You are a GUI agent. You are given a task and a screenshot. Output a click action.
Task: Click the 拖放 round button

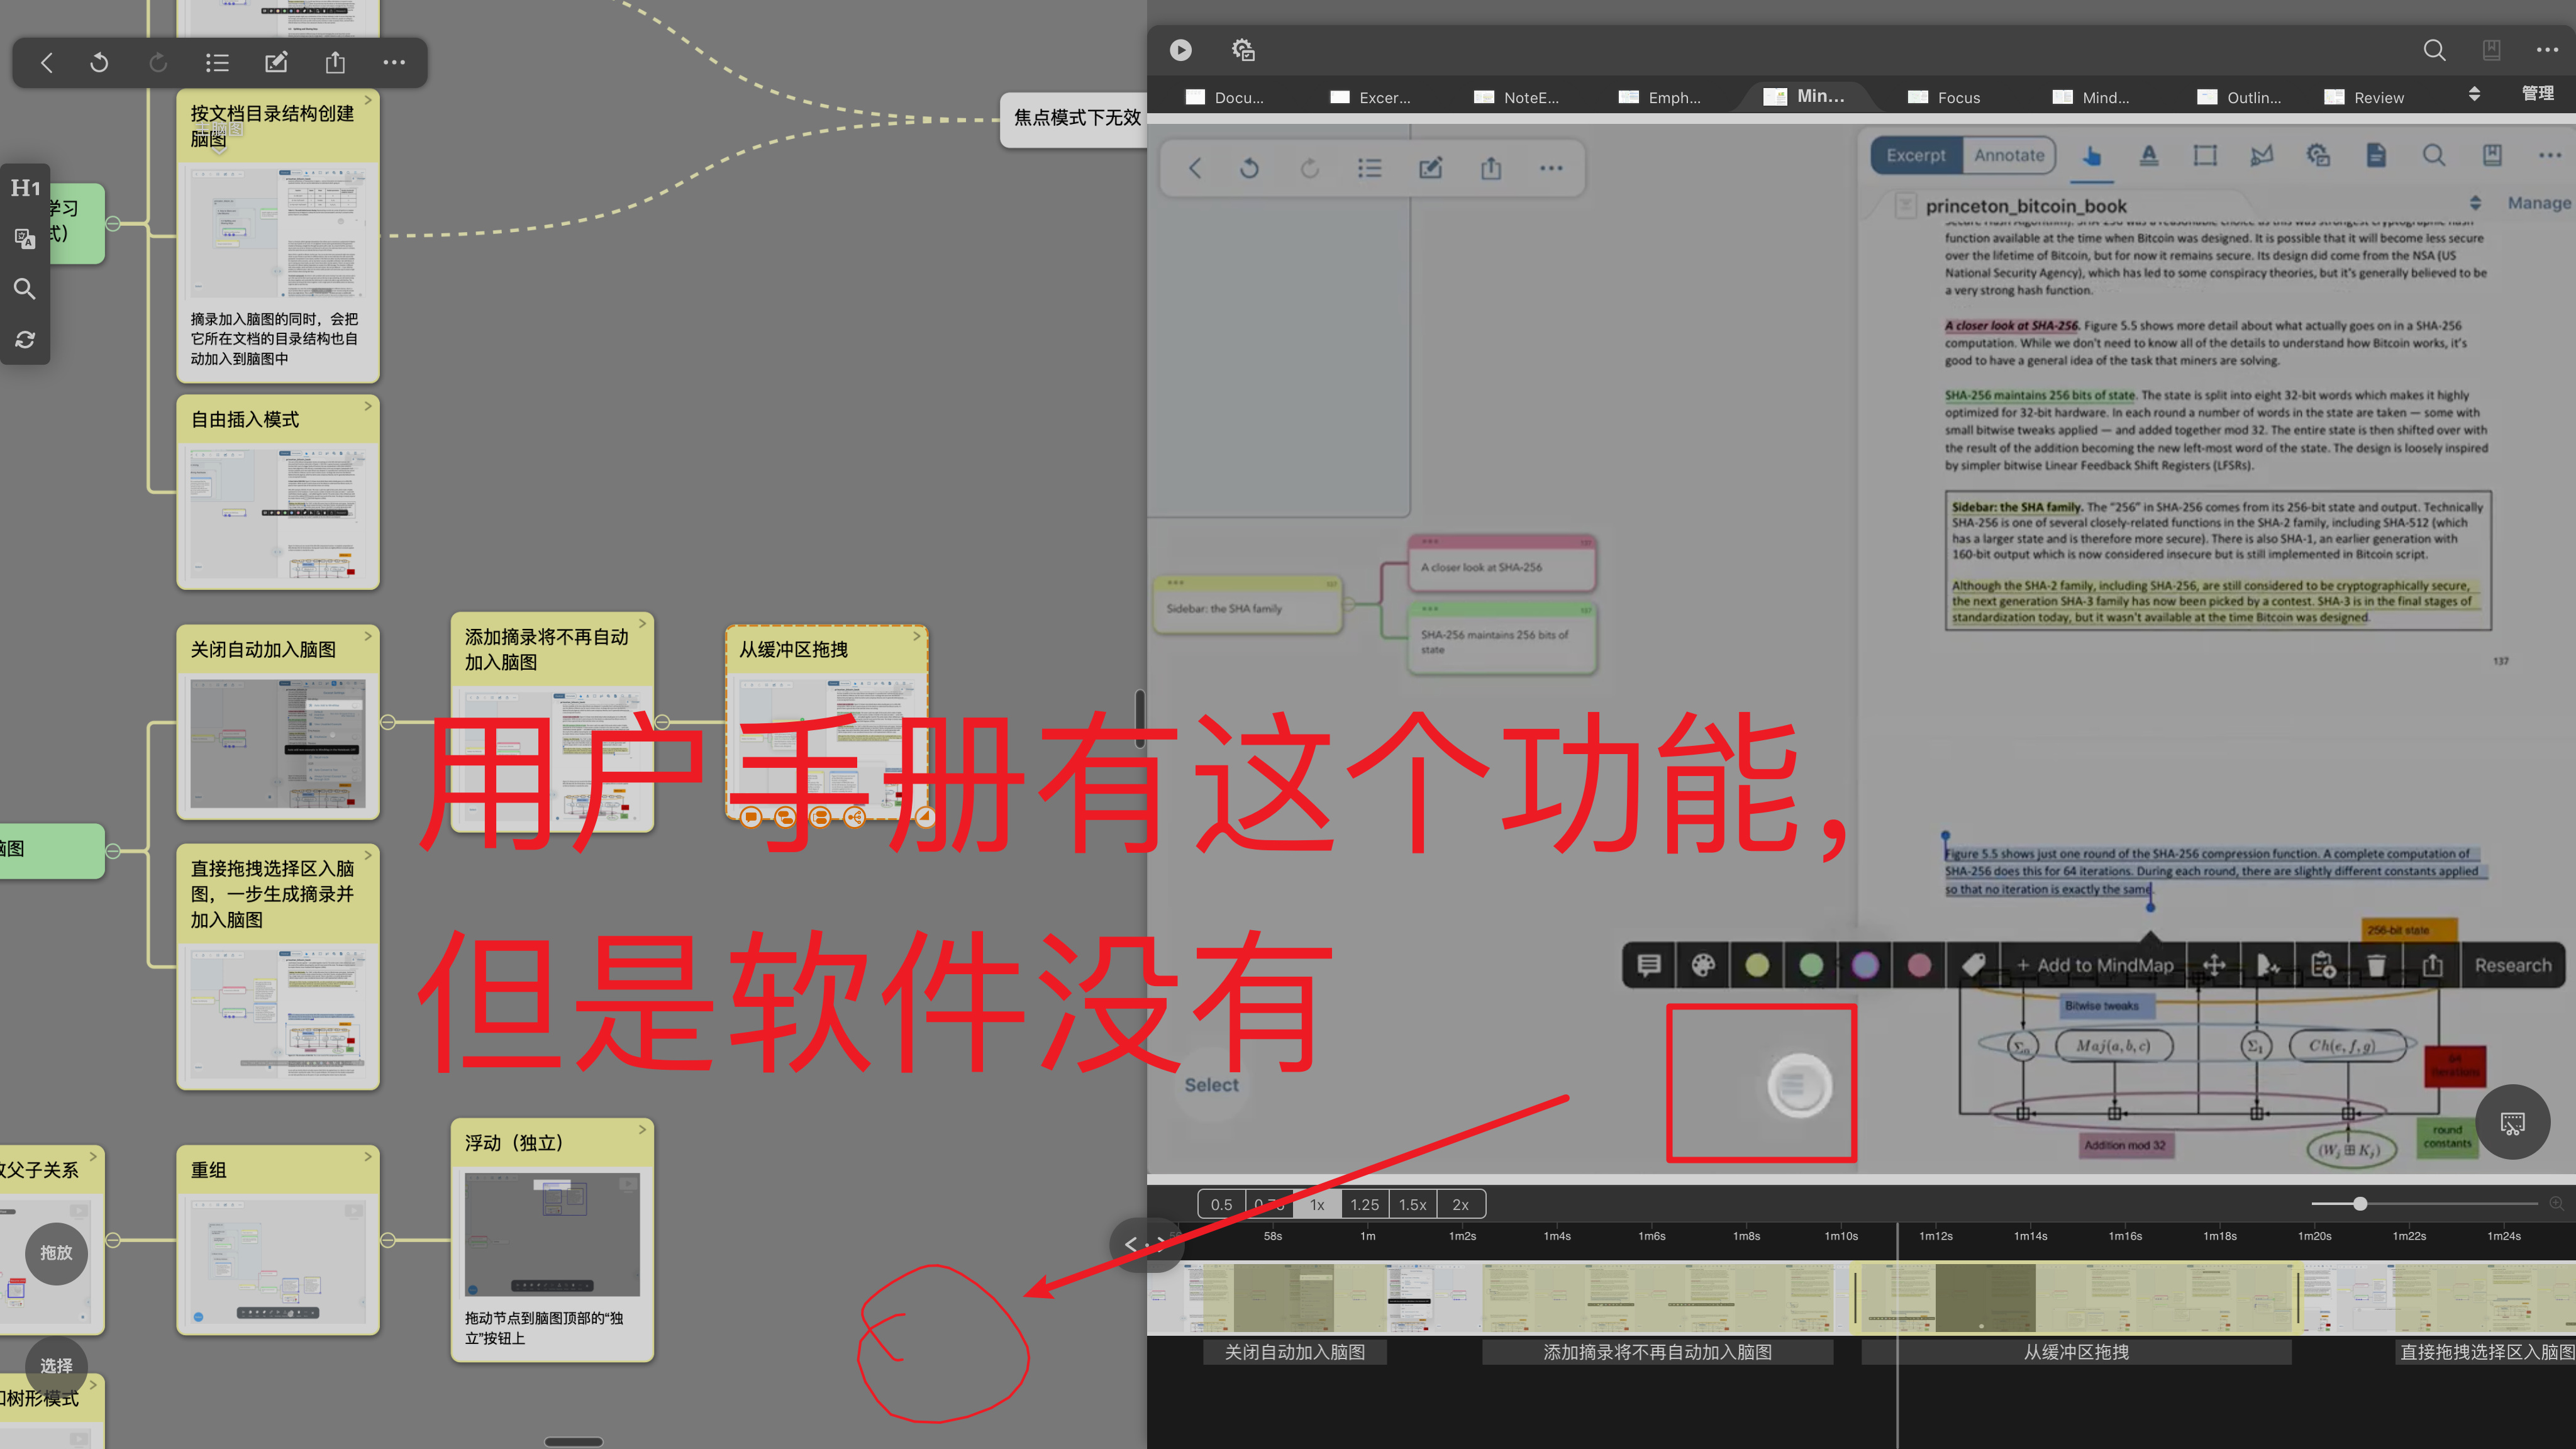[x=56, y=1252]
